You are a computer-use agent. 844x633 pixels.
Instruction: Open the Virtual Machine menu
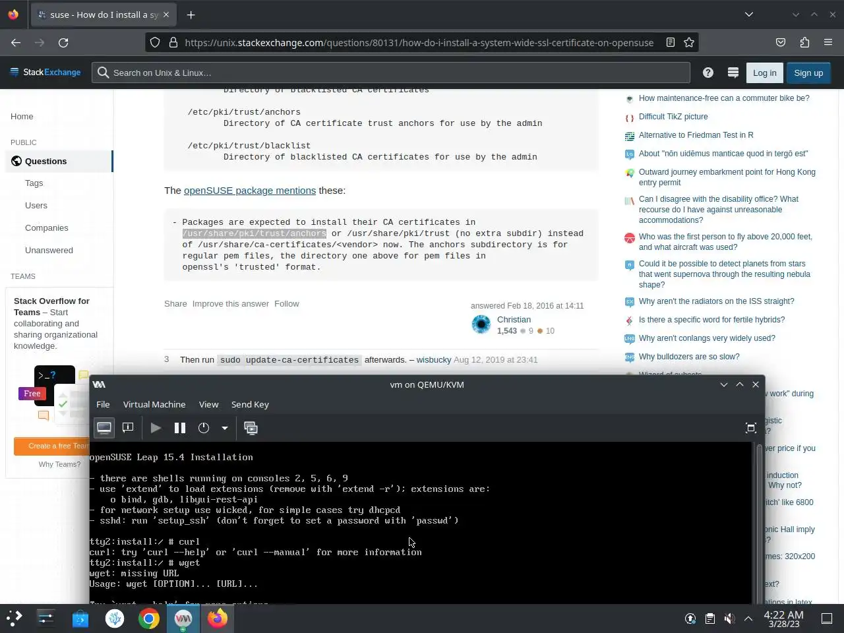(154, 404)
